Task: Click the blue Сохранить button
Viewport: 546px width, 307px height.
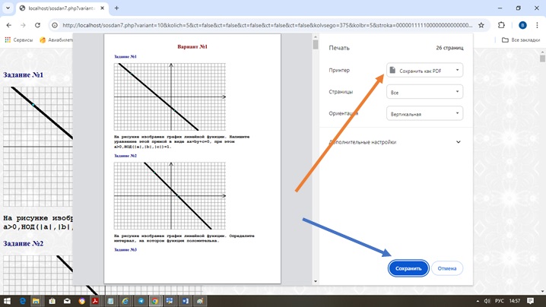Action: click(408, 268)
